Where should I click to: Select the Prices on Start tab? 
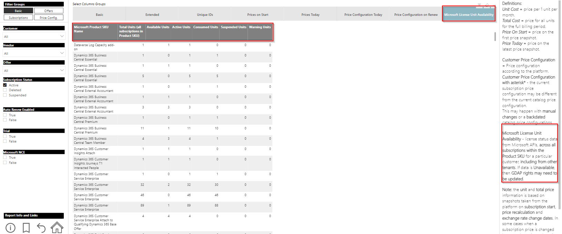(x=258, y=14)
